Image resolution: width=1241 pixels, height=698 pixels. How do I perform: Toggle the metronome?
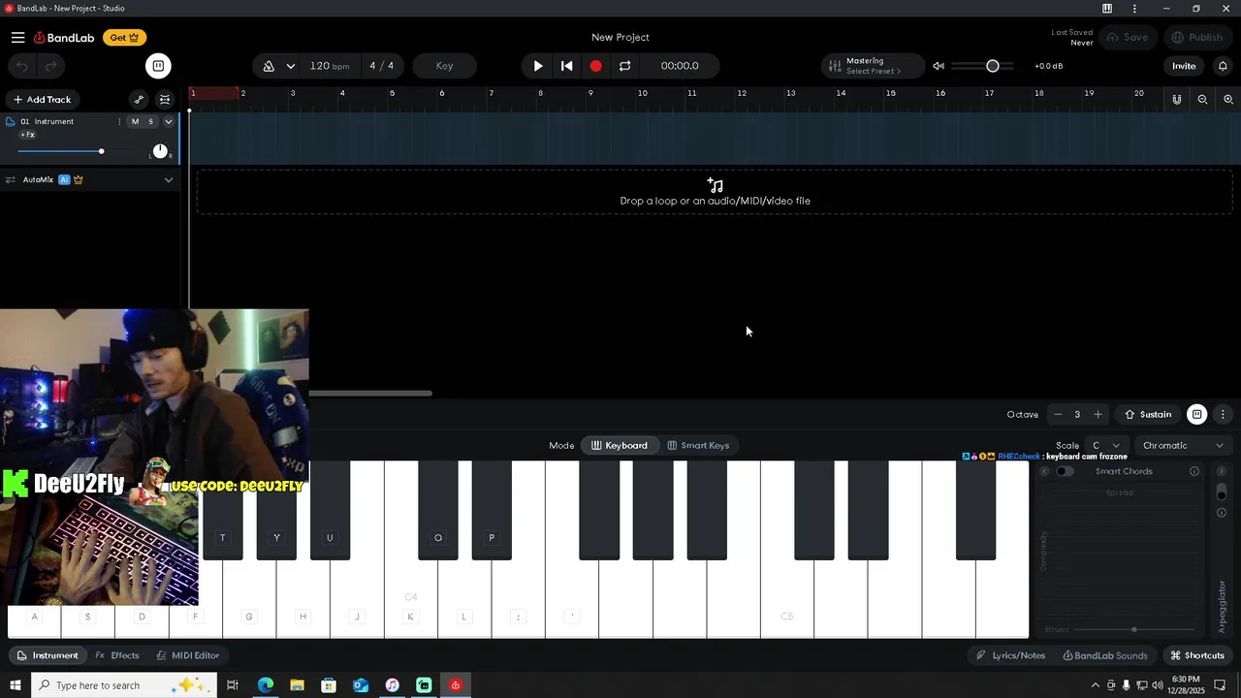(269, 66)
